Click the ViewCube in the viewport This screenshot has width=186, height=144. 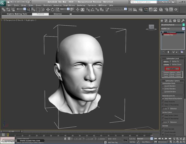[x=151, y=27]
